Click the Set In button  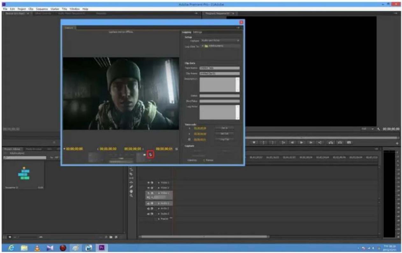point(225,128)
